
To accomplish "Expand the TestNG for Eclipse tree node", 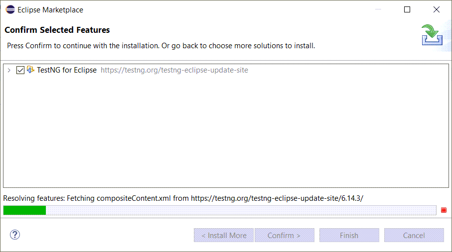I will point(9,70).
